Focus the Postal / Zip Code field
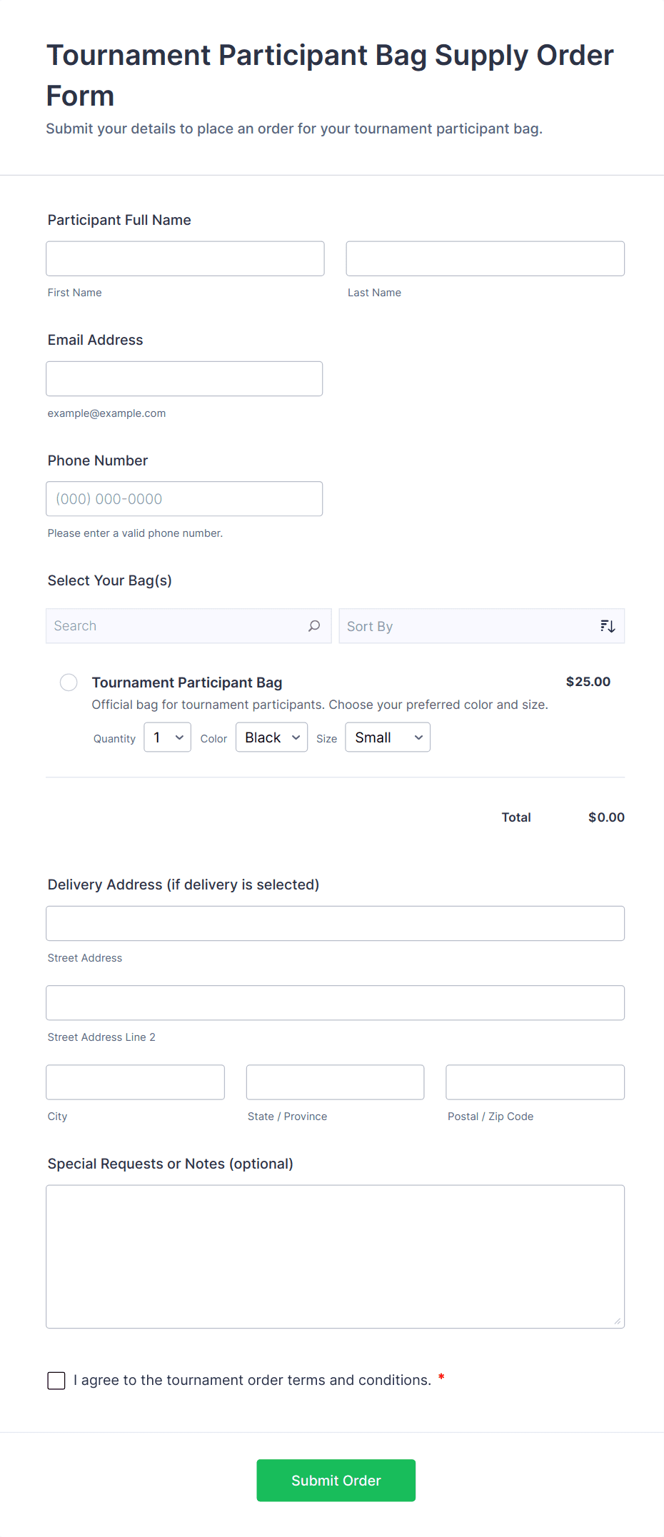Viewport: 664px width, 1537px height. pos(535,1082)
